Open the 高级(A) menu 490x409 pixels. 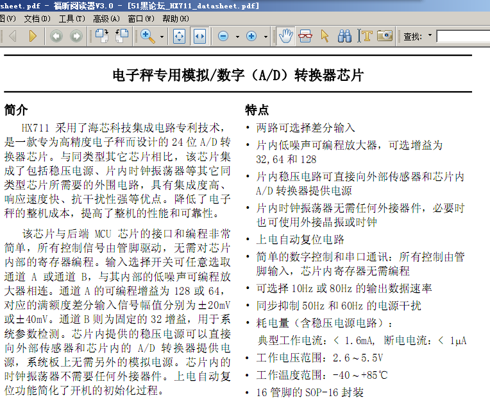point(106,19)
